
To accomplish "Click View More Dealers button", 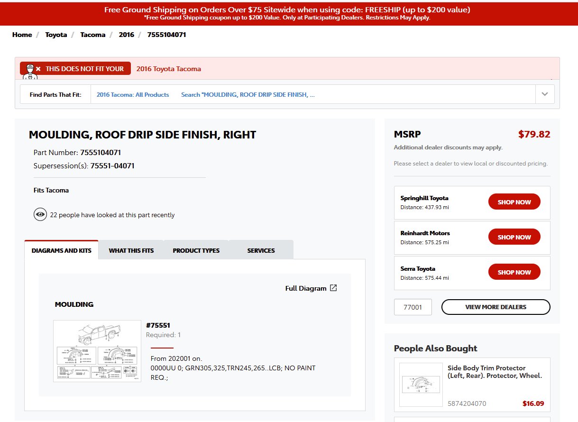I will (x=496, y=307).
